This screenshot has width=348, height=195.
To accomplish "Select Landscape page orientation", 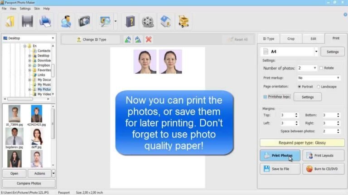I will coord(319,87).
